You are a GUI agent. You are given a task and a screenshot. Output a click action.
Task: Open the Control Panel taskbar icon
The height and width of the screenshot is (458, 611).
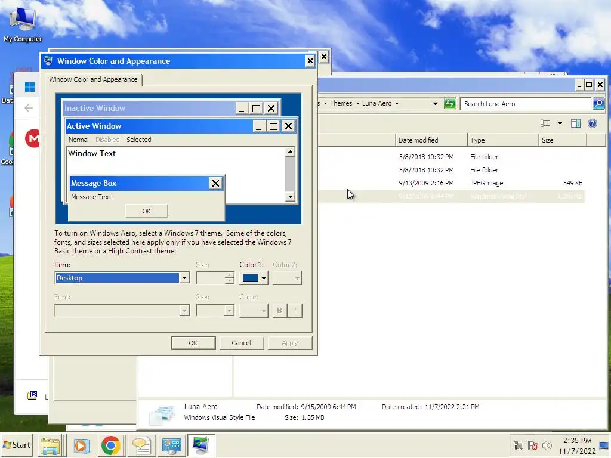[x=171, y=445]
